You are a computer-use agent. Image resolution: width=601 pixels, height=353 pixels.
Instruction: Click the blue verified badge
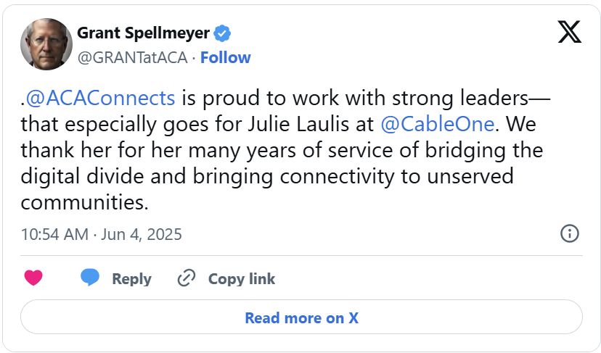coord(223,33)
